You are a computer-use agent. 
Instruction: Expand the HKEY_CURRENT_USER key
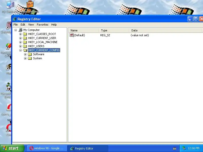coord(20,38)
